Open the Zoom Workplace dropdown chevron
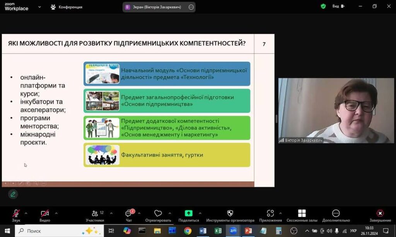The width and height of the screenshot is (396, 237). (39, 7)
